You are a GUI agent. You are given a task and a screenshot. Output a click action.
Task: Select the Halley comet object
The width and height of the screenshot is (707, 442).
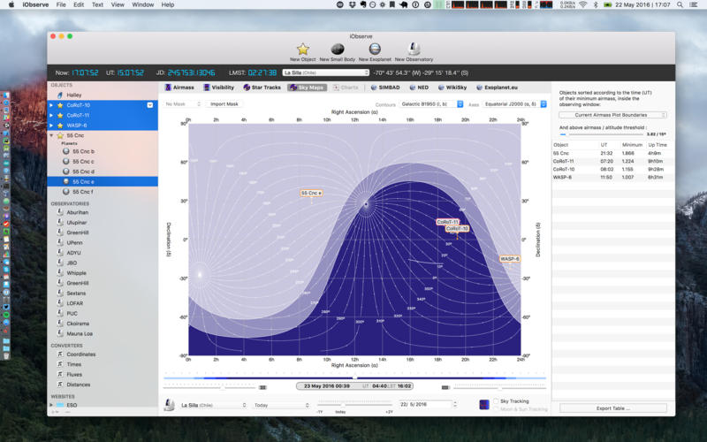point(103,95)
